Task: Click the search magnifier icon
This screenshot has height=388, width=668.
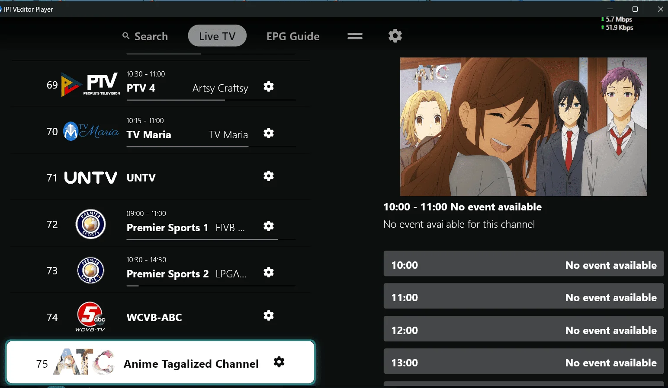Action: pos(126,36)
